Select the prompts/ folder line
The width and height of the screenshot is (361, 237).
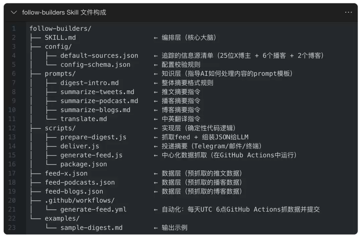pyautogui.click(x=60, y=74)
